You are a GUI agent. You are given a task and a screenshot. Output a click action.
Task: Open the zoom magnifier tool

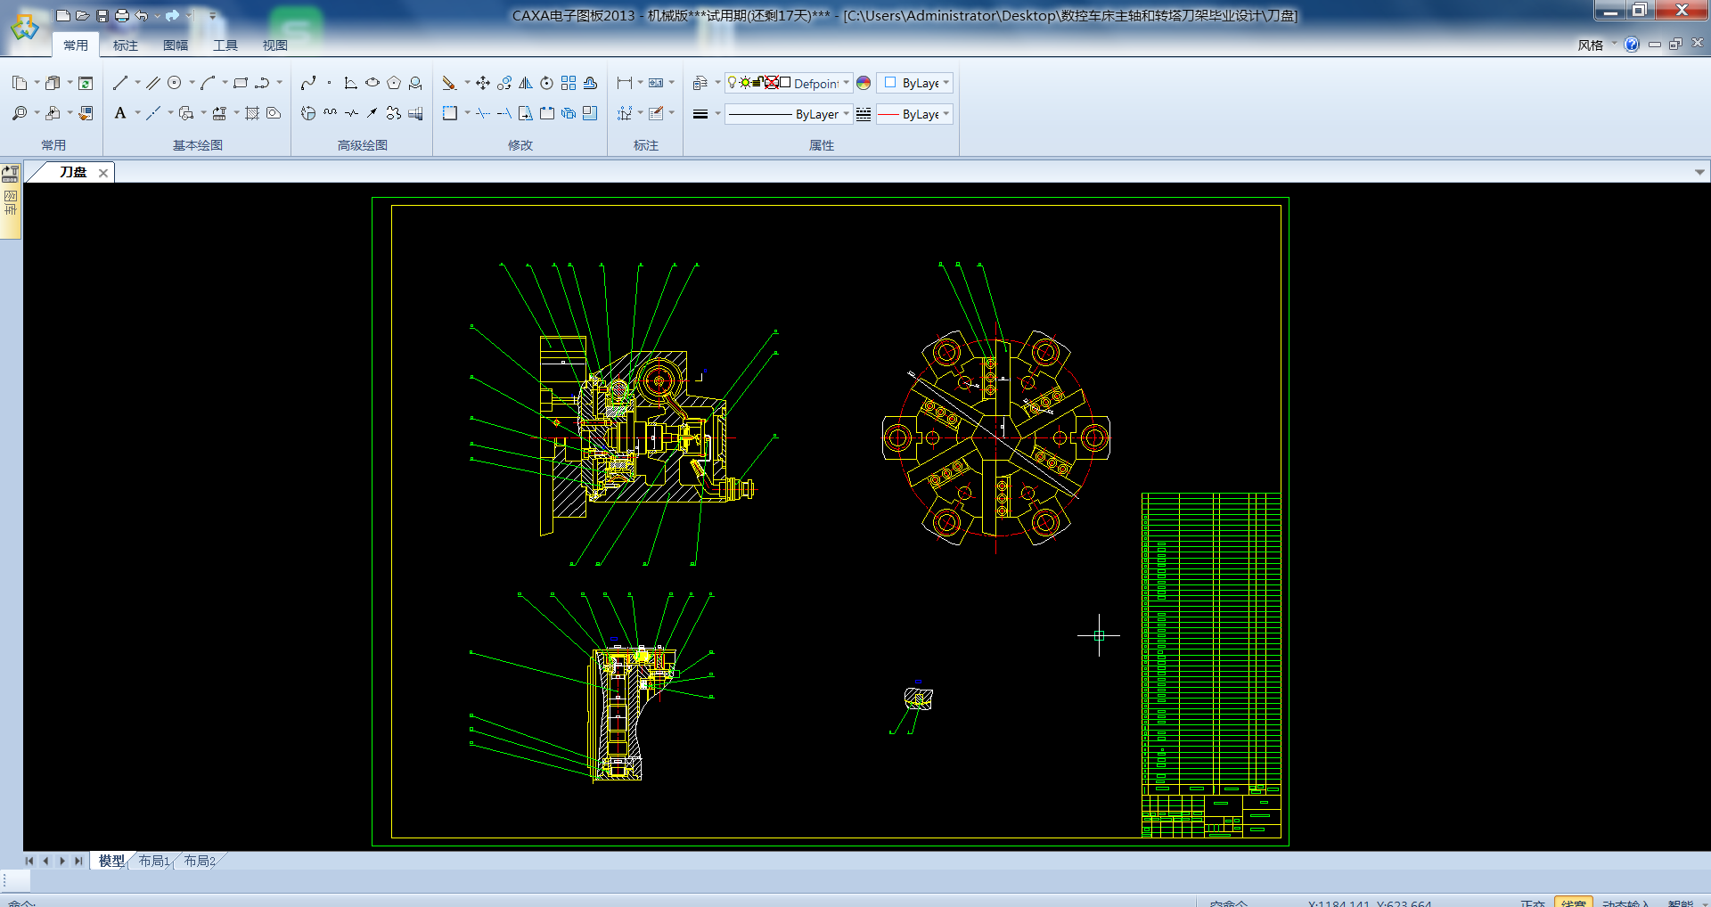click(x=20, y=113)
